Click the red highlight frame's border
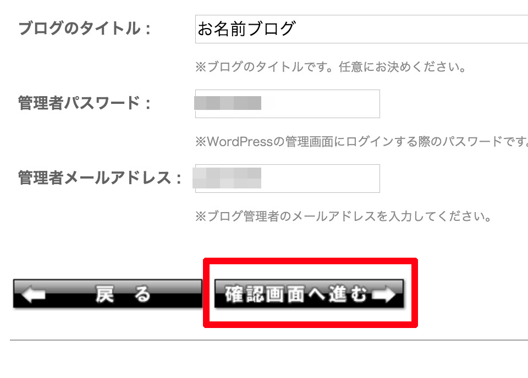Screen dimensions: 528x378 310,261
